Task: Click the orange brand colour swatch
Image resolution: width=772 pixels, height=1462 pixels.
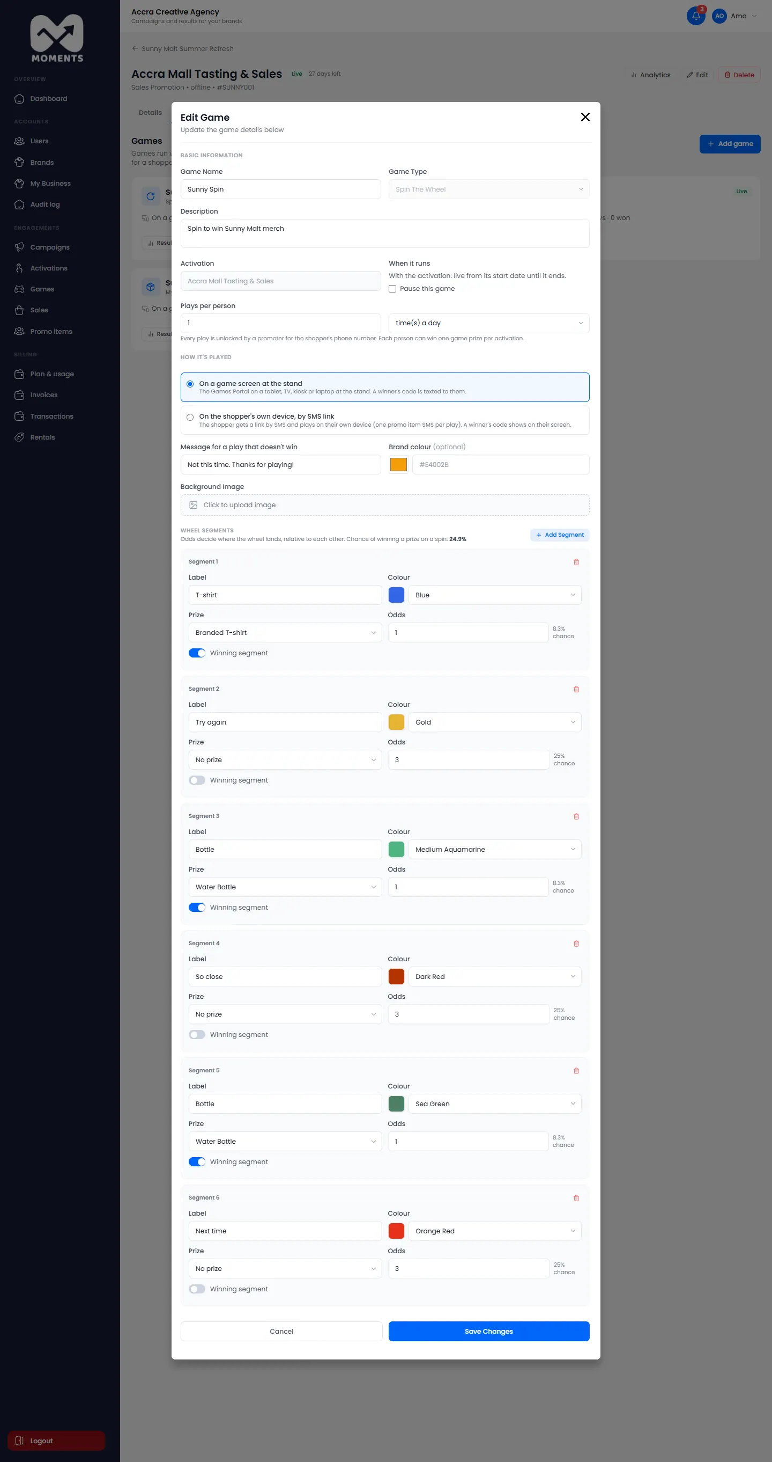Action: point(398,464)
